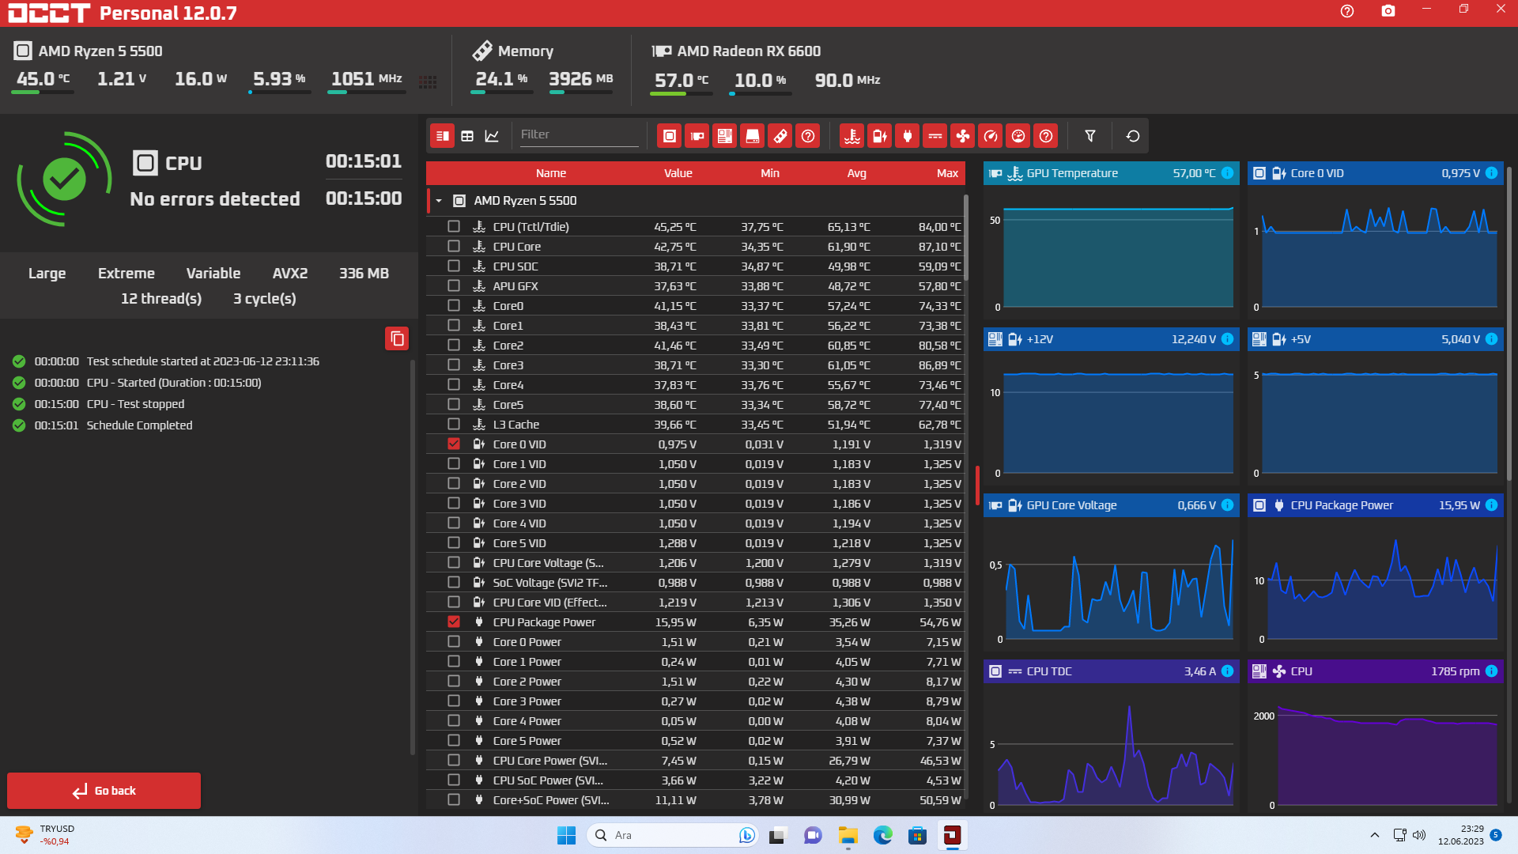Toggle the CPU hardware filter icon
The height and width of the screenshot is (854, 1518).
[x=670, y=136]
